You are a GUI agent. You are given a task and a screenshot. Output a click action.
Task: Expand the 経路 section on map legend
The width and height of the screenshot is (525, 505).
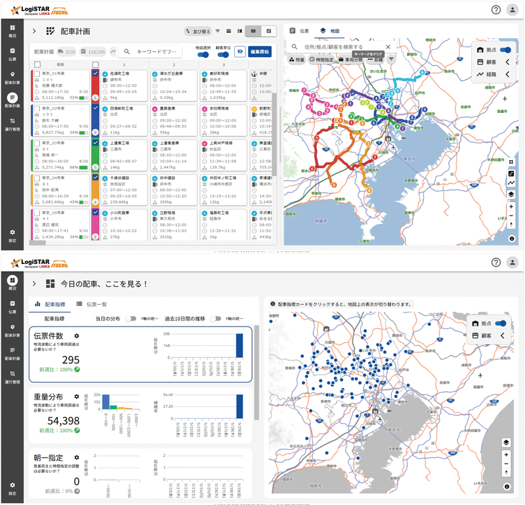[507, 74]
